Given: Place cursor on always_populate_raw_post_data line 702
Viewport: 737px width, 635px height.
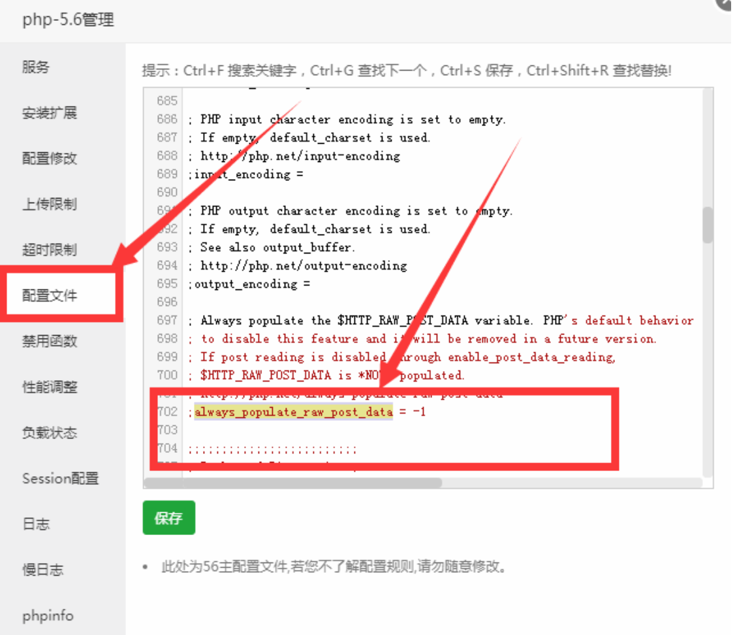Looking at the screenshot, I should coord(294,412).
